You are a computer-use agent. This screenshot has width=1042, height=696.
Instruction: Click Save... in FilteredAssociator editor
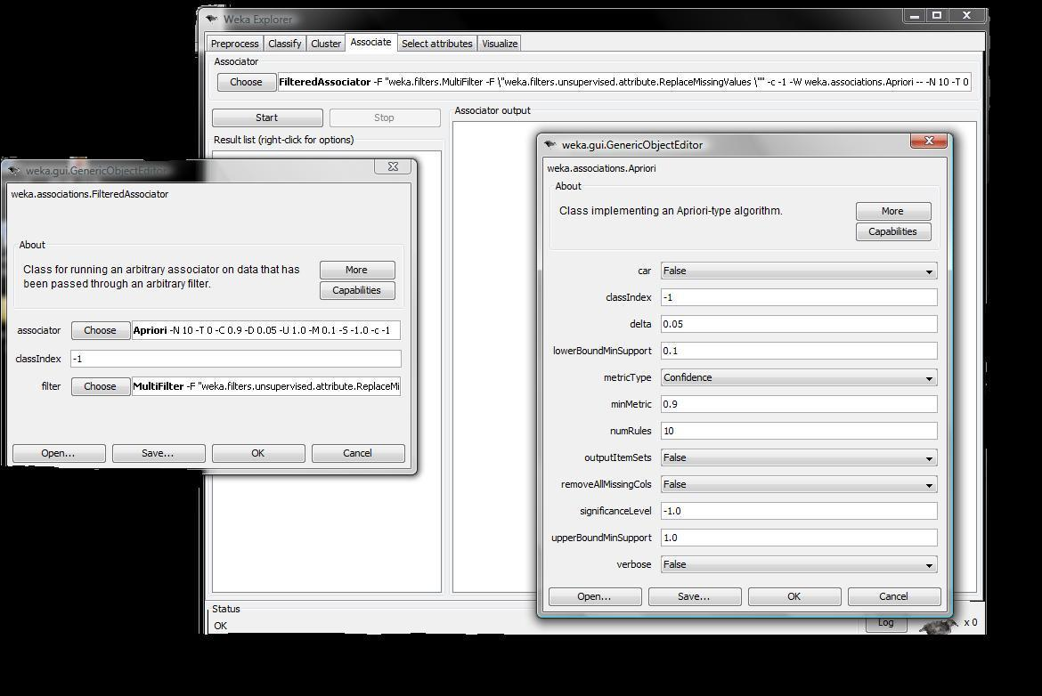tap(159, 453)
